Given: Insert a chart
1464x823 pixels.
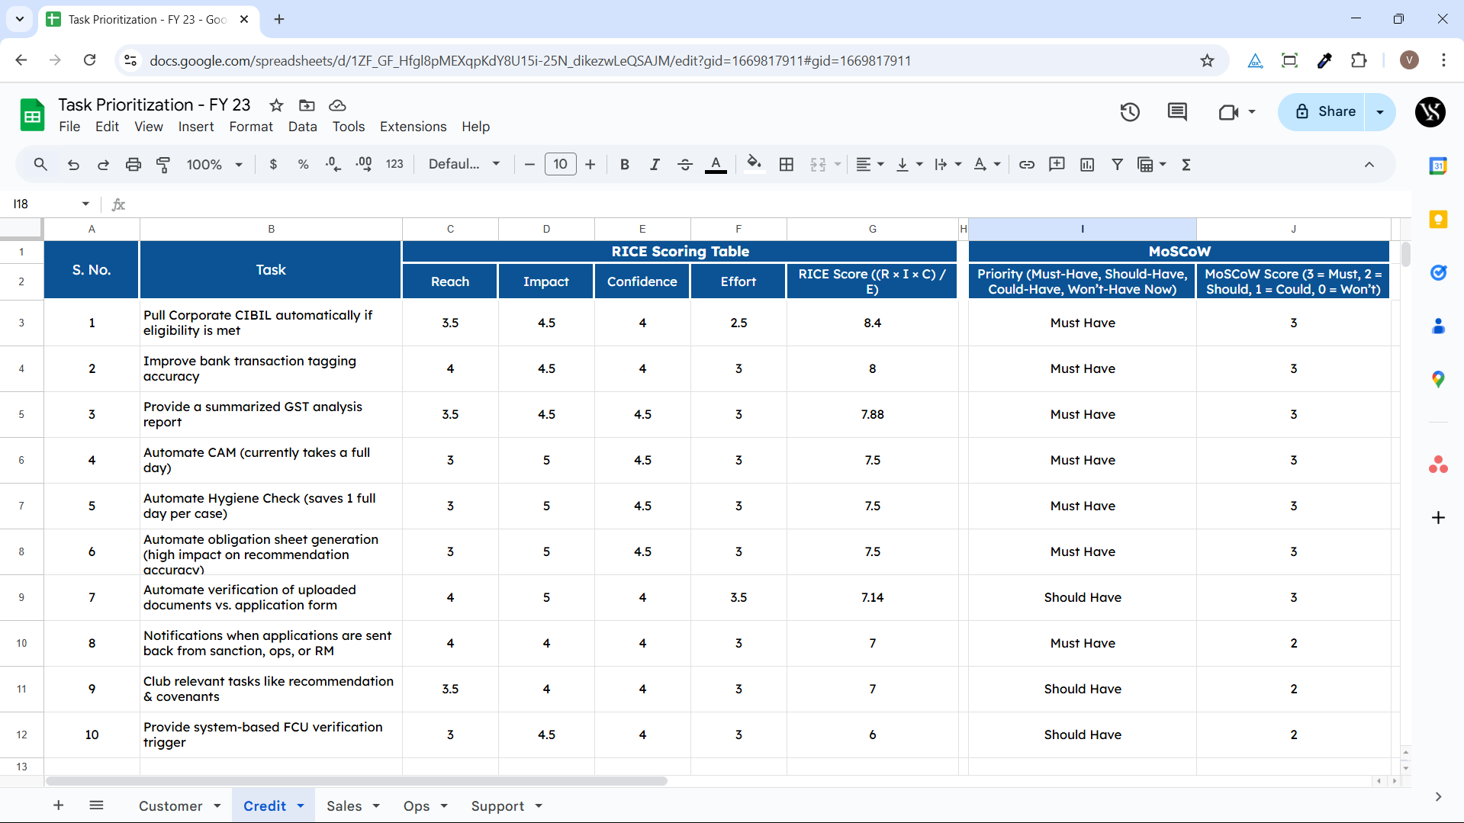Looking at the screenshot, I should coord(1087,164).
